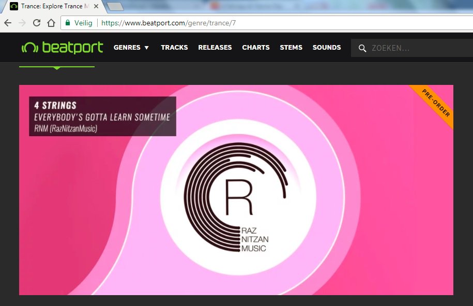The width and height of the screenshot is (473, 306).
Task: Click the Beatport logo
Action: [x=62, y=48]
